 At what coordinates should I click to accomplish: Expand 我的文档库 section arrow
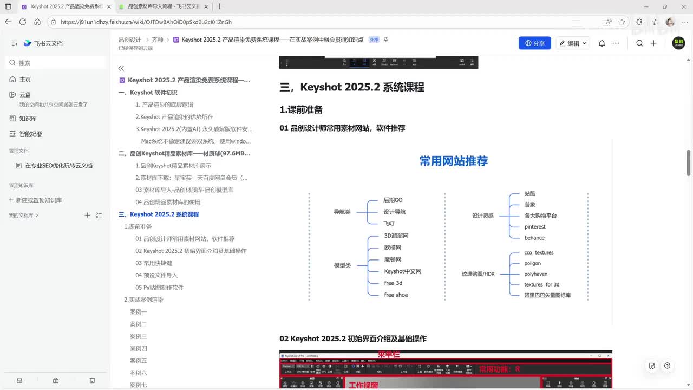click(37, 216)
